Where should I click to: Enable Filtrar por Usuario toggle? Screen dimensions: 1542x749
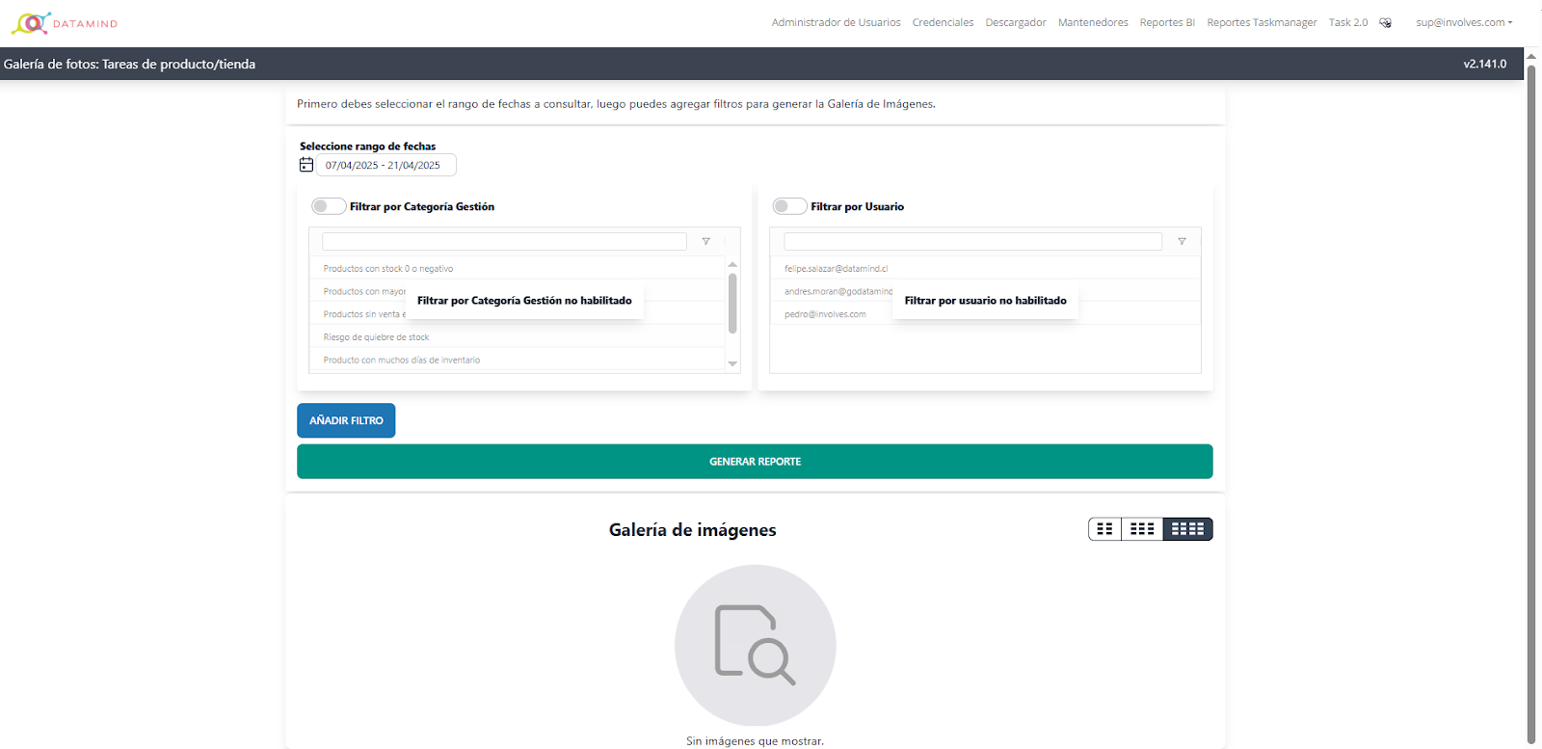789,206
